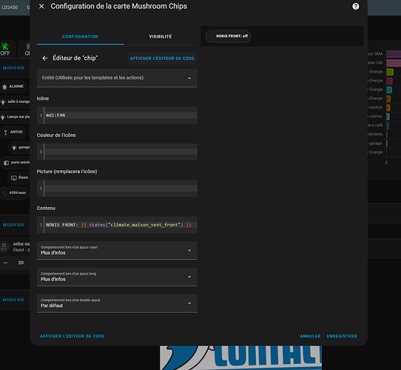Image resolution: width=401 pixels, height=370 pixels.
Task: Click the Enregistrer button
Action: click(x=342, y=336)
